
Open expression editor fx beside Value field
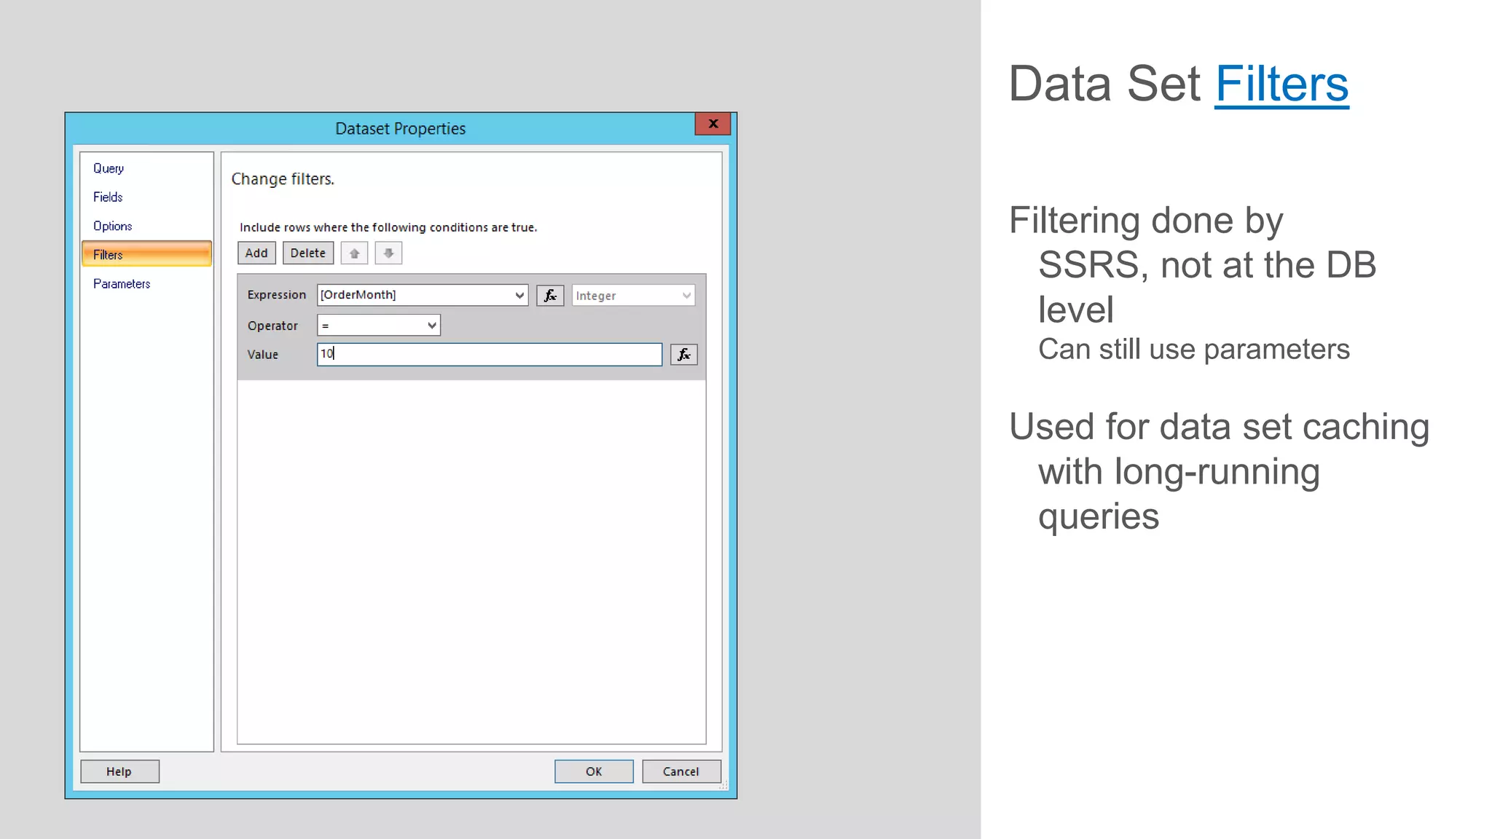(684, 355)
